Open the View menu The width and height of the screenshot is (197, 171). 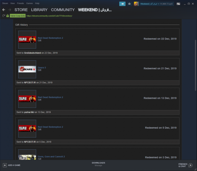pos(12,3)
